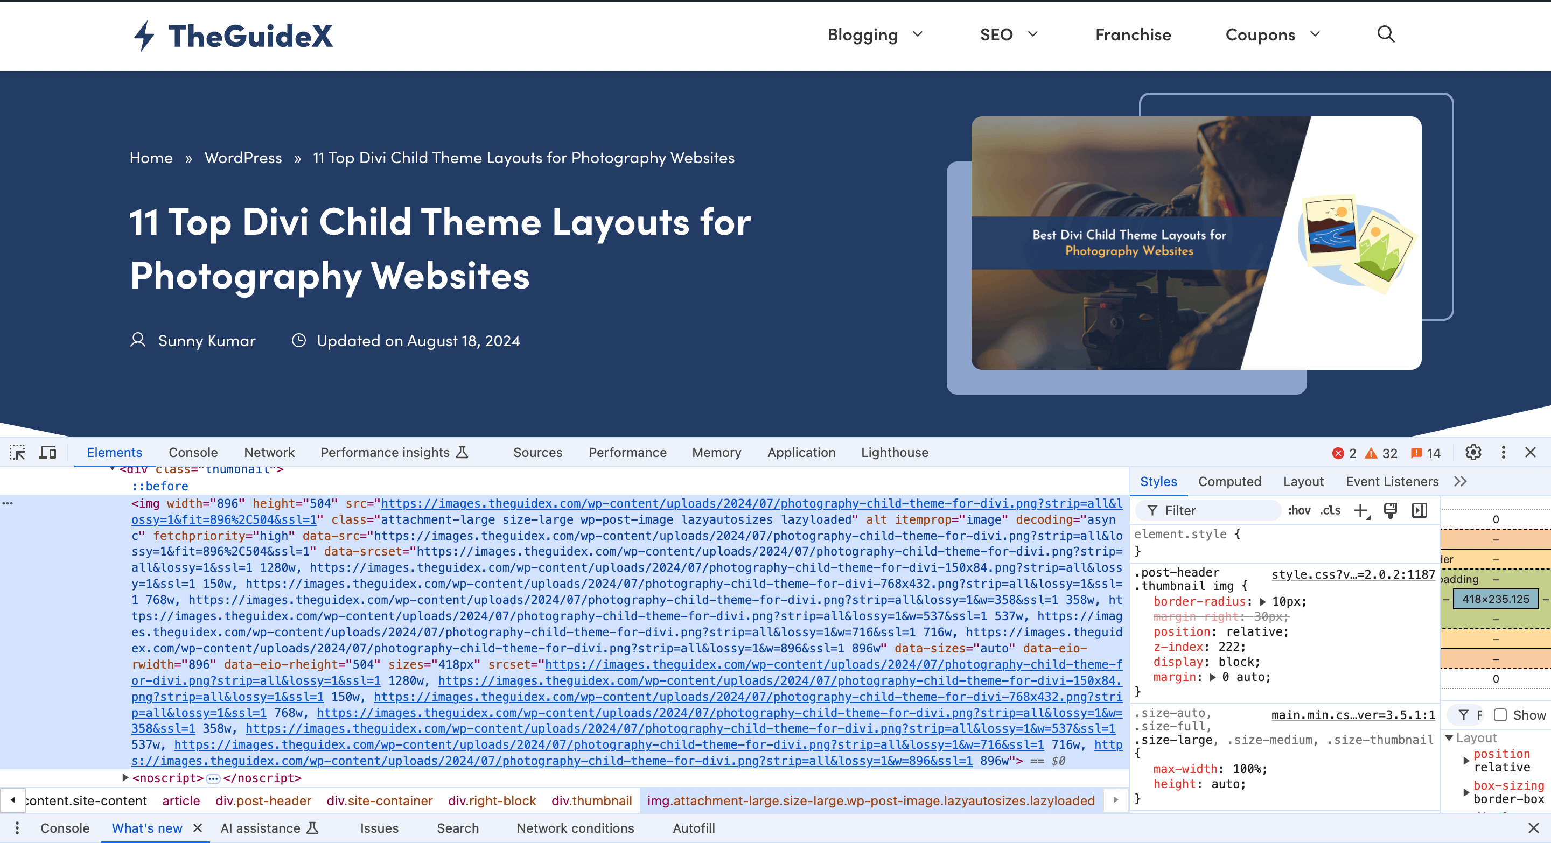Click the new style rule plus icon
The image size is (1551, 843).
click(x=1361, y=511)
